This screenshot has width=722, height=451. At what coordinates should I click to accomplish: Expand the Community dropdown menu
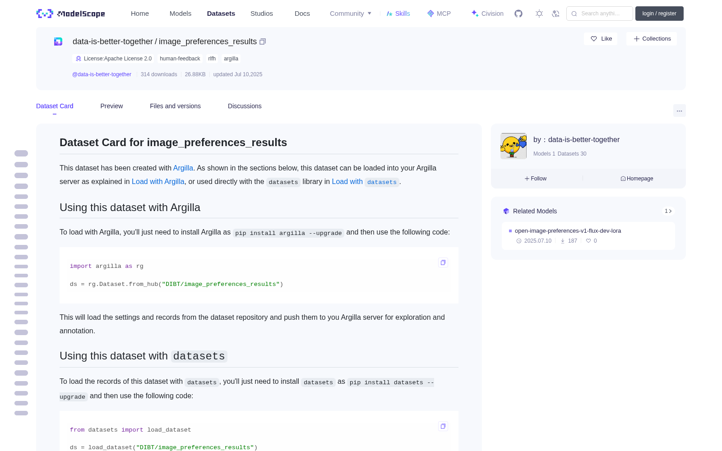(351, 14)
